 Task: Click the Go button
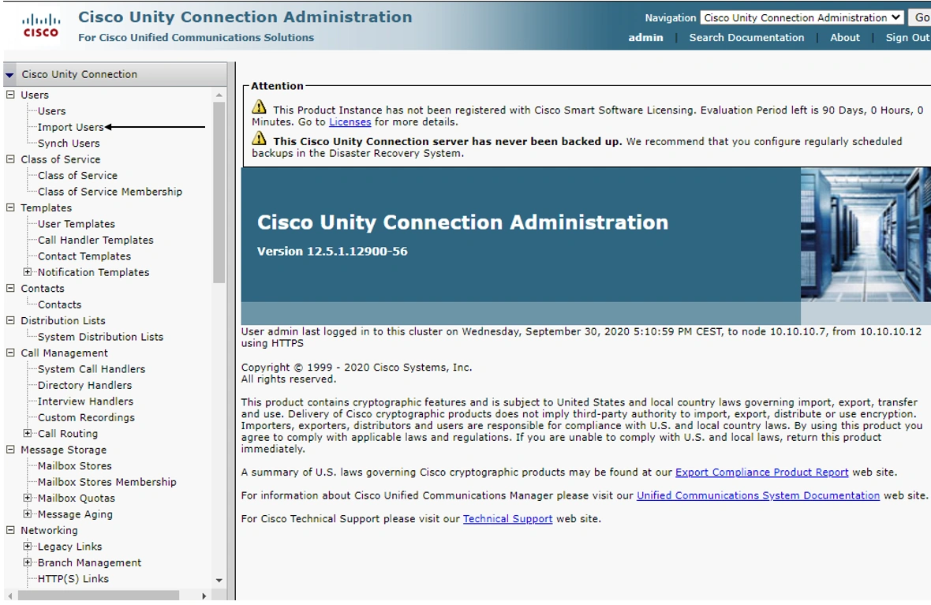(x=920, y=18)
